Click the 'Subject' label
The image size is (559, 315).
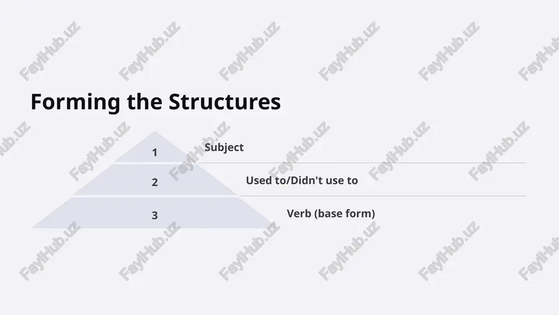pos(224,147)
